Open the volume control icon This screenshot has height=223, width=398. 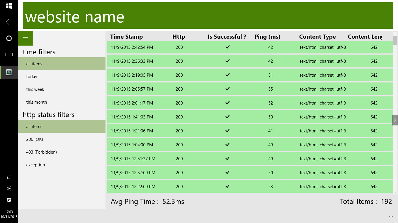pyautogui.click(x=9, y=188)
